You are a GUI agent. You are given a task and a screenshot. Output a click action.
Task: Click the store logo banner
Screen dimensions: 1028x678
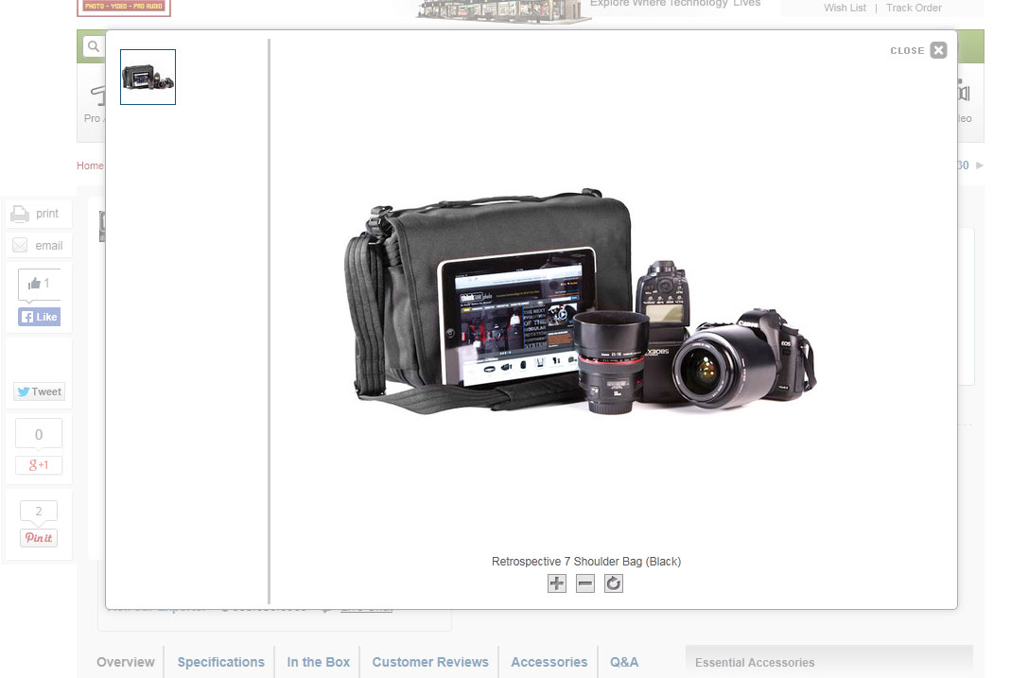(x=124, y=8)
